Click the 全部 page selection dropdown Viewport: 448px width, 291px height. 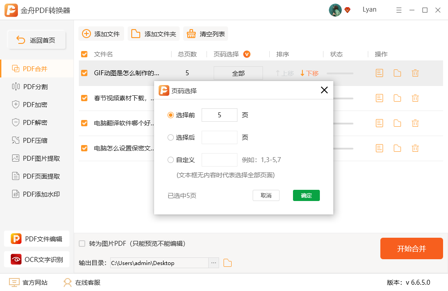coord(238,73)
